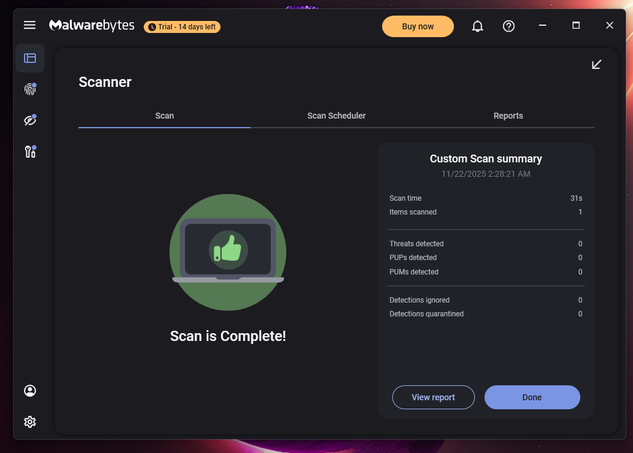Open the hamburger navigation menu
Screen dimensions: 633x453
[29, 25]
